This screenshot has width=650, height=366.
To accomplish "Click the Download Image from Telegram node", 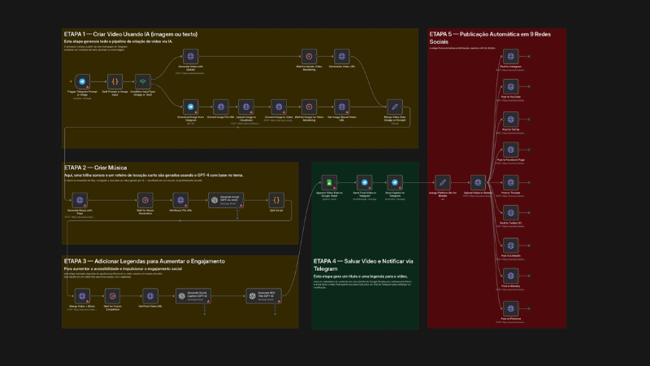I will point(189,107).
